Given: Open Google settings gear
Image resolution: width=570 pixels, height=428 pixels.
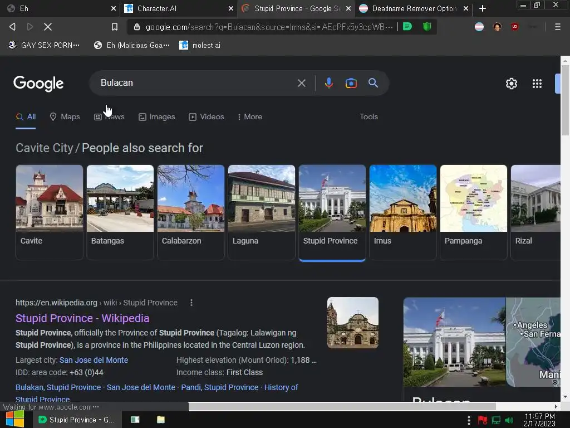Looking at the screenshot, I should pyautogui.click(x=512, y=84).
